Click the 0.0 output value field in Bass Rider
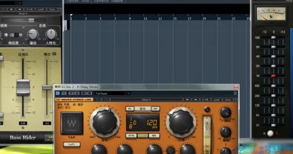 47,123
